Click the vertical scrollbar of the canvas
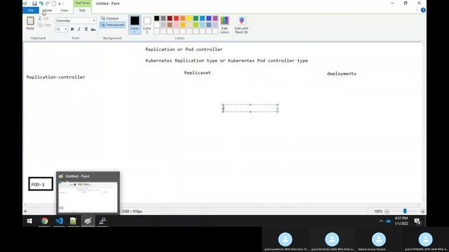449x252 pixels. click(424, 122)
